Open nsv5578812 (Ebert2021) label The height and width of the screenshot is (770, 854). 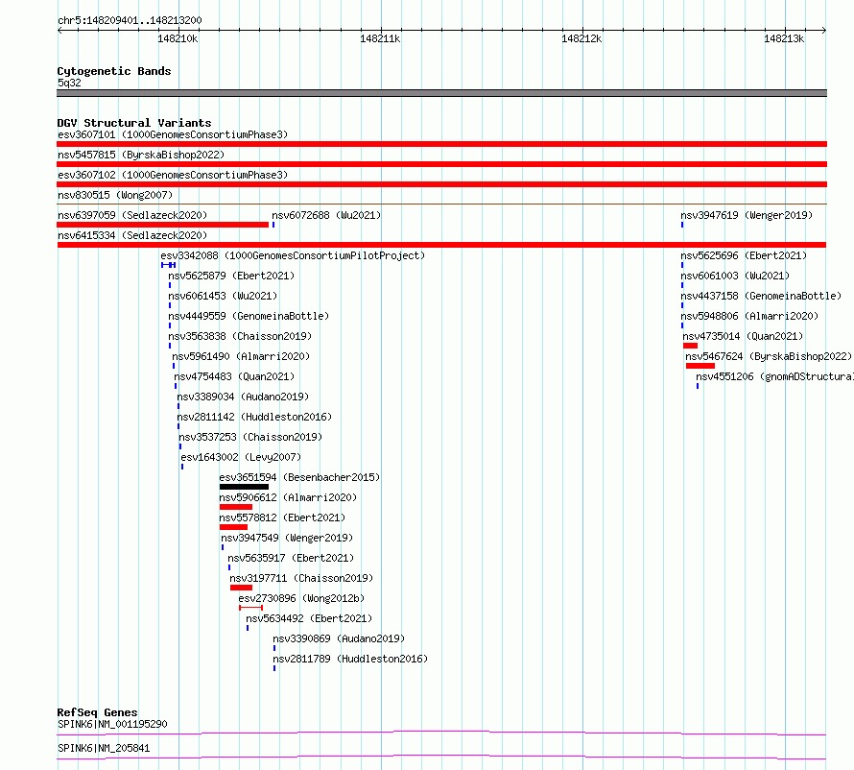(283, 517)
